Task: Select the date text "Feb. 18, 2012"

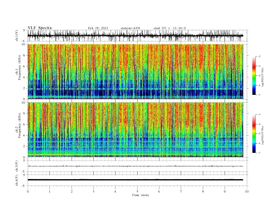Action: 98,28
